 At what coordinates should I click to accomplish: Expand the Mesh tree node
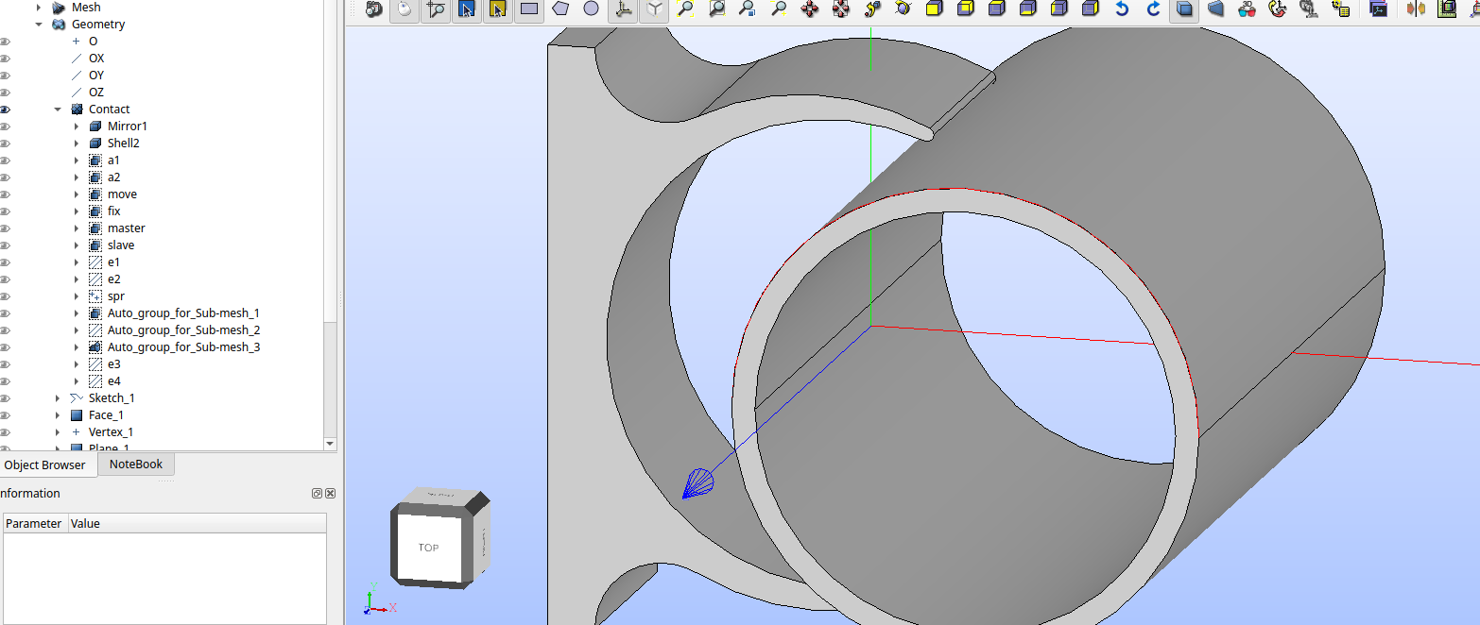[x=39, y=8]
